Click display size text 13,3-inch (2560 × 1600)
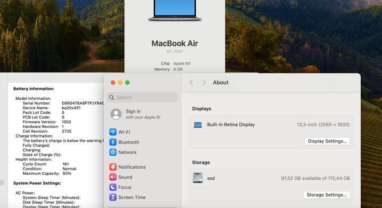This screenshot has width=382, height=208. [323, 124]
